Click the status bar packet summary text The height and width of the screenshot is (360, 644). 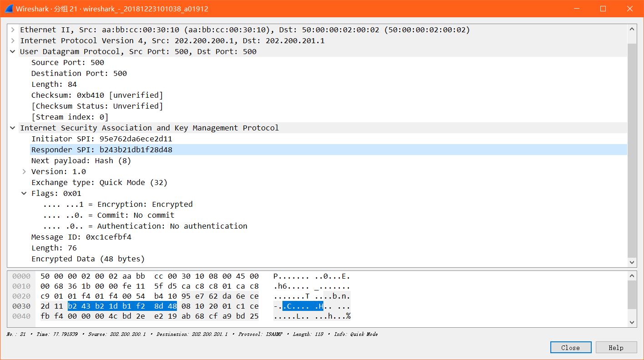coord(192,334)
